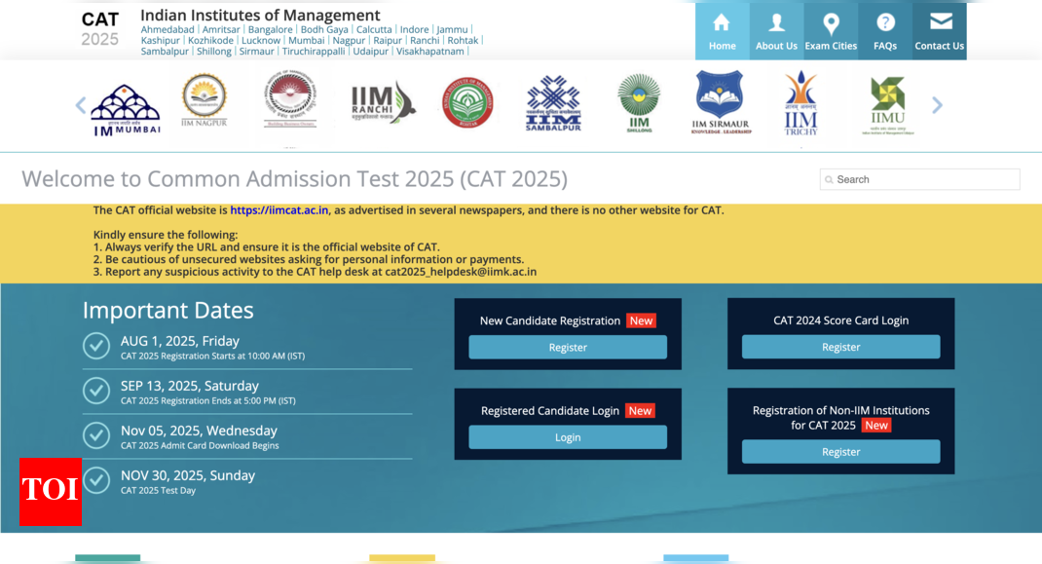
Task: Click the IIM Sirmaur shield logo
Action: point(721,102)
